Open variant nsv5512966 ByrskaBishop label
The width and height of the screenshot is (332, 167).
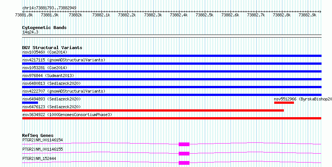coord(303,99)
